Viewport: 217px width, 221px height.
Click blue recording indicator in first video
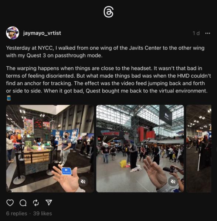(67, 171)
